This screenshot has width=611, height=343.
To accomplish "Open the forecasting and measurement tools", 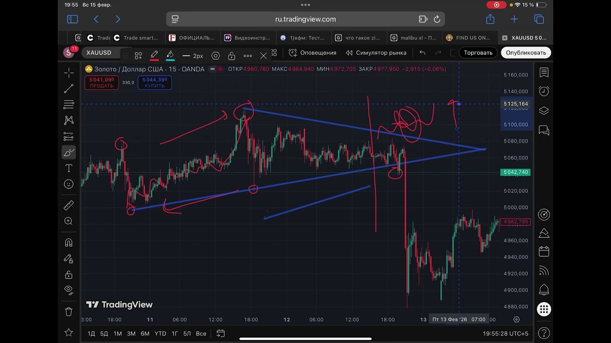I will click(x=69, y=137).
